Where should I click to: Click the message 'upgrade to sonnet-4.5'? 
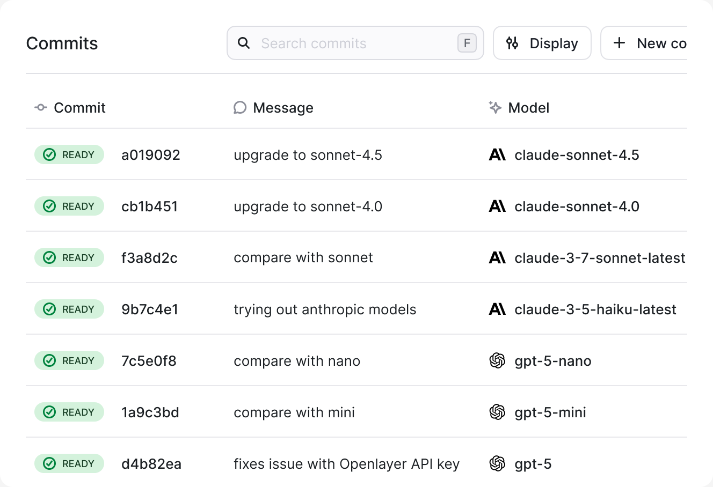pos(308,155)
